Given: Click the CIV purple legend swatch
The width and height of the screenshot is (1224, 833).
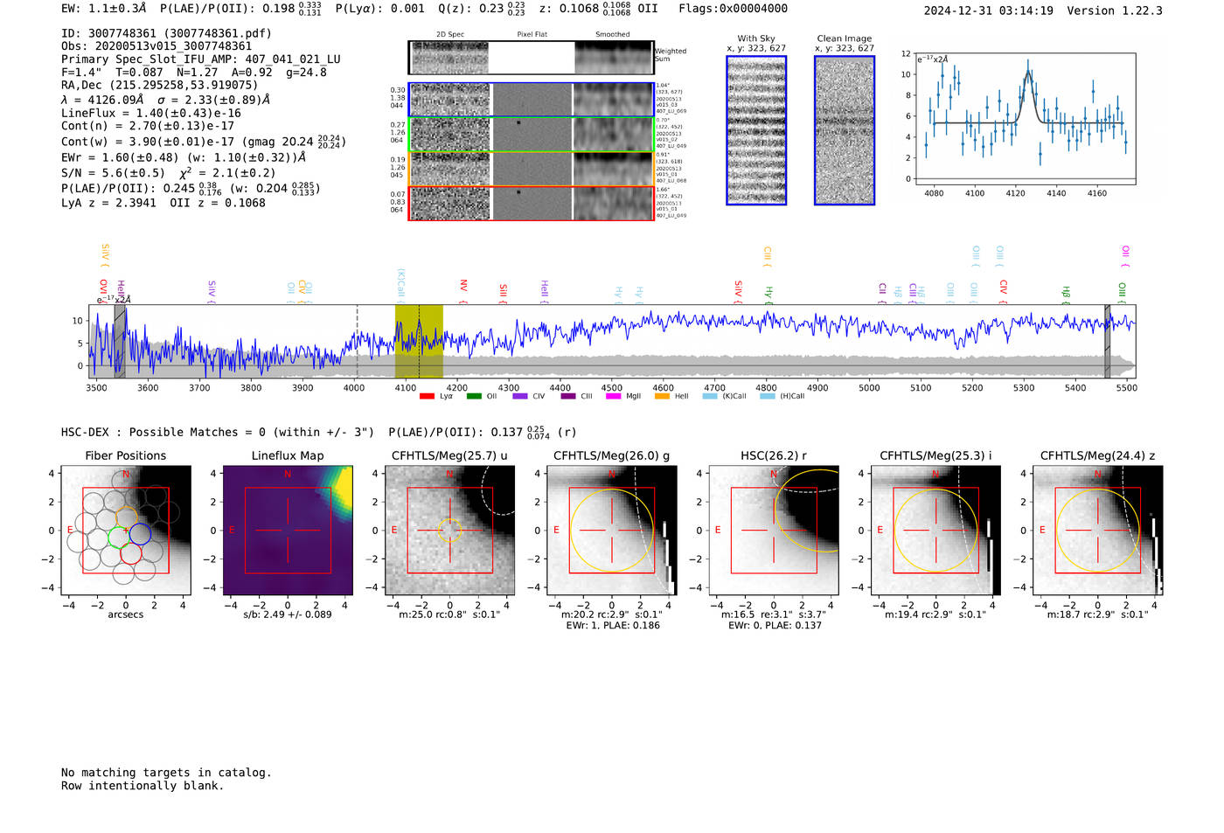Looking at the screenshot, I should [x=520, y=396].
